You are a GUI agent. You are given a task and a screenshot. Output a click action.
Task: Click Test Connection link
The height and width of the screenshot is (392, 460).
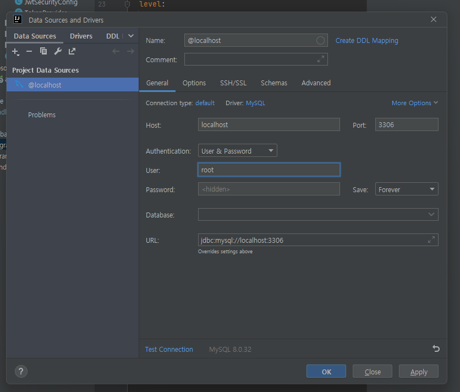[169, 350]
